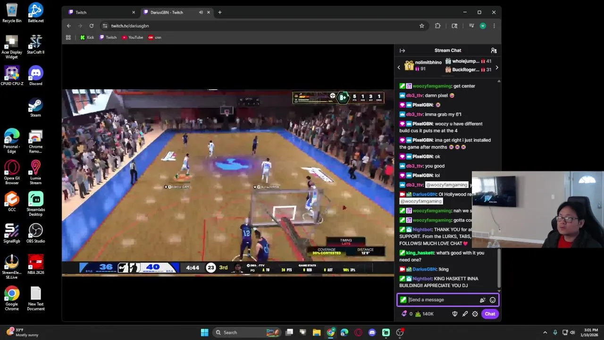Viewport: 604px width, 340px height.
Task: Open the celebration party popper icon in chat
Action: 482,300
